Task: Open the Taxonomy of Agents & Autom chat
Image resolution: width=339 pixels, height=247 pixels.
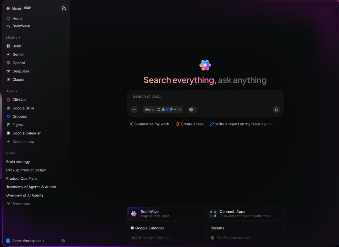Action: (x=31, y=187)
